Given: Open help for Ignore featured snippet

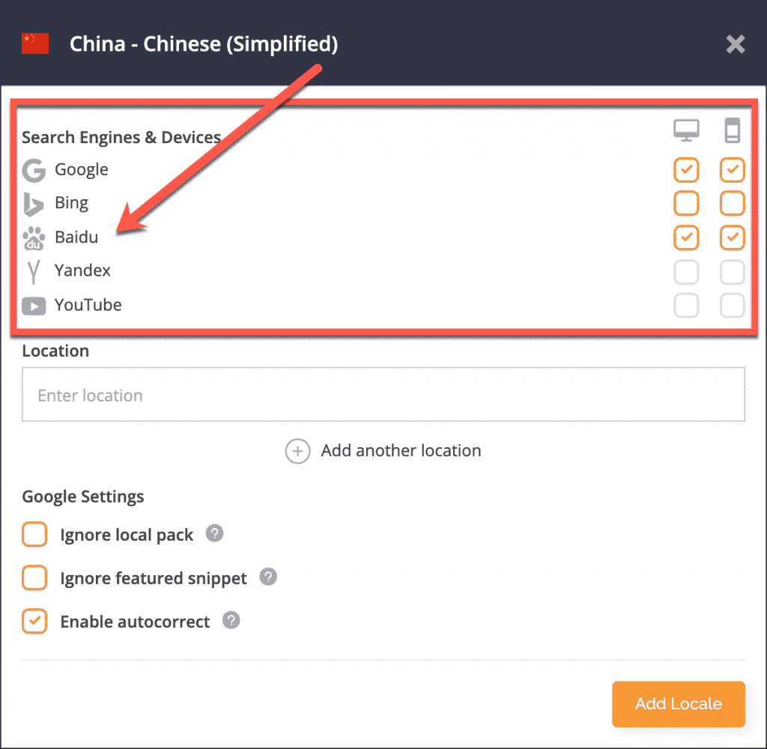Looking at the screenshot, I should [268, 577].
